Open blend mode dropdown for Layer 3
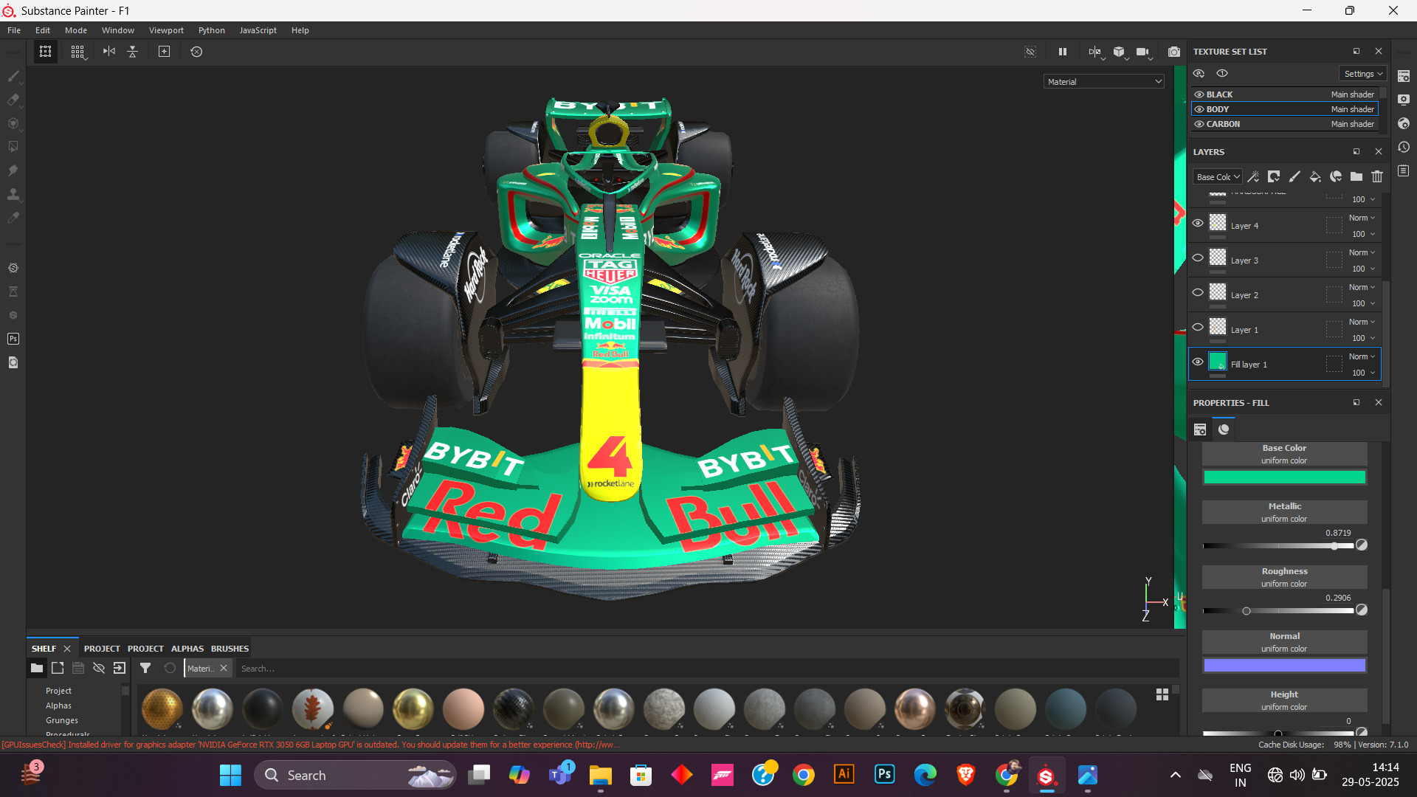 coord(1362,252)
